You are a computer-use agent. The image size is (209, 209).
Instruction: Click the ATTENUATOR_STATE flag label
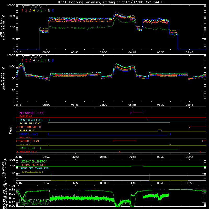32,113
